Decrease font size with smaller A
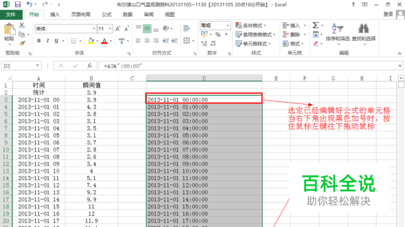The height and width of the screenshot is (227, 405). coord(126,29)
